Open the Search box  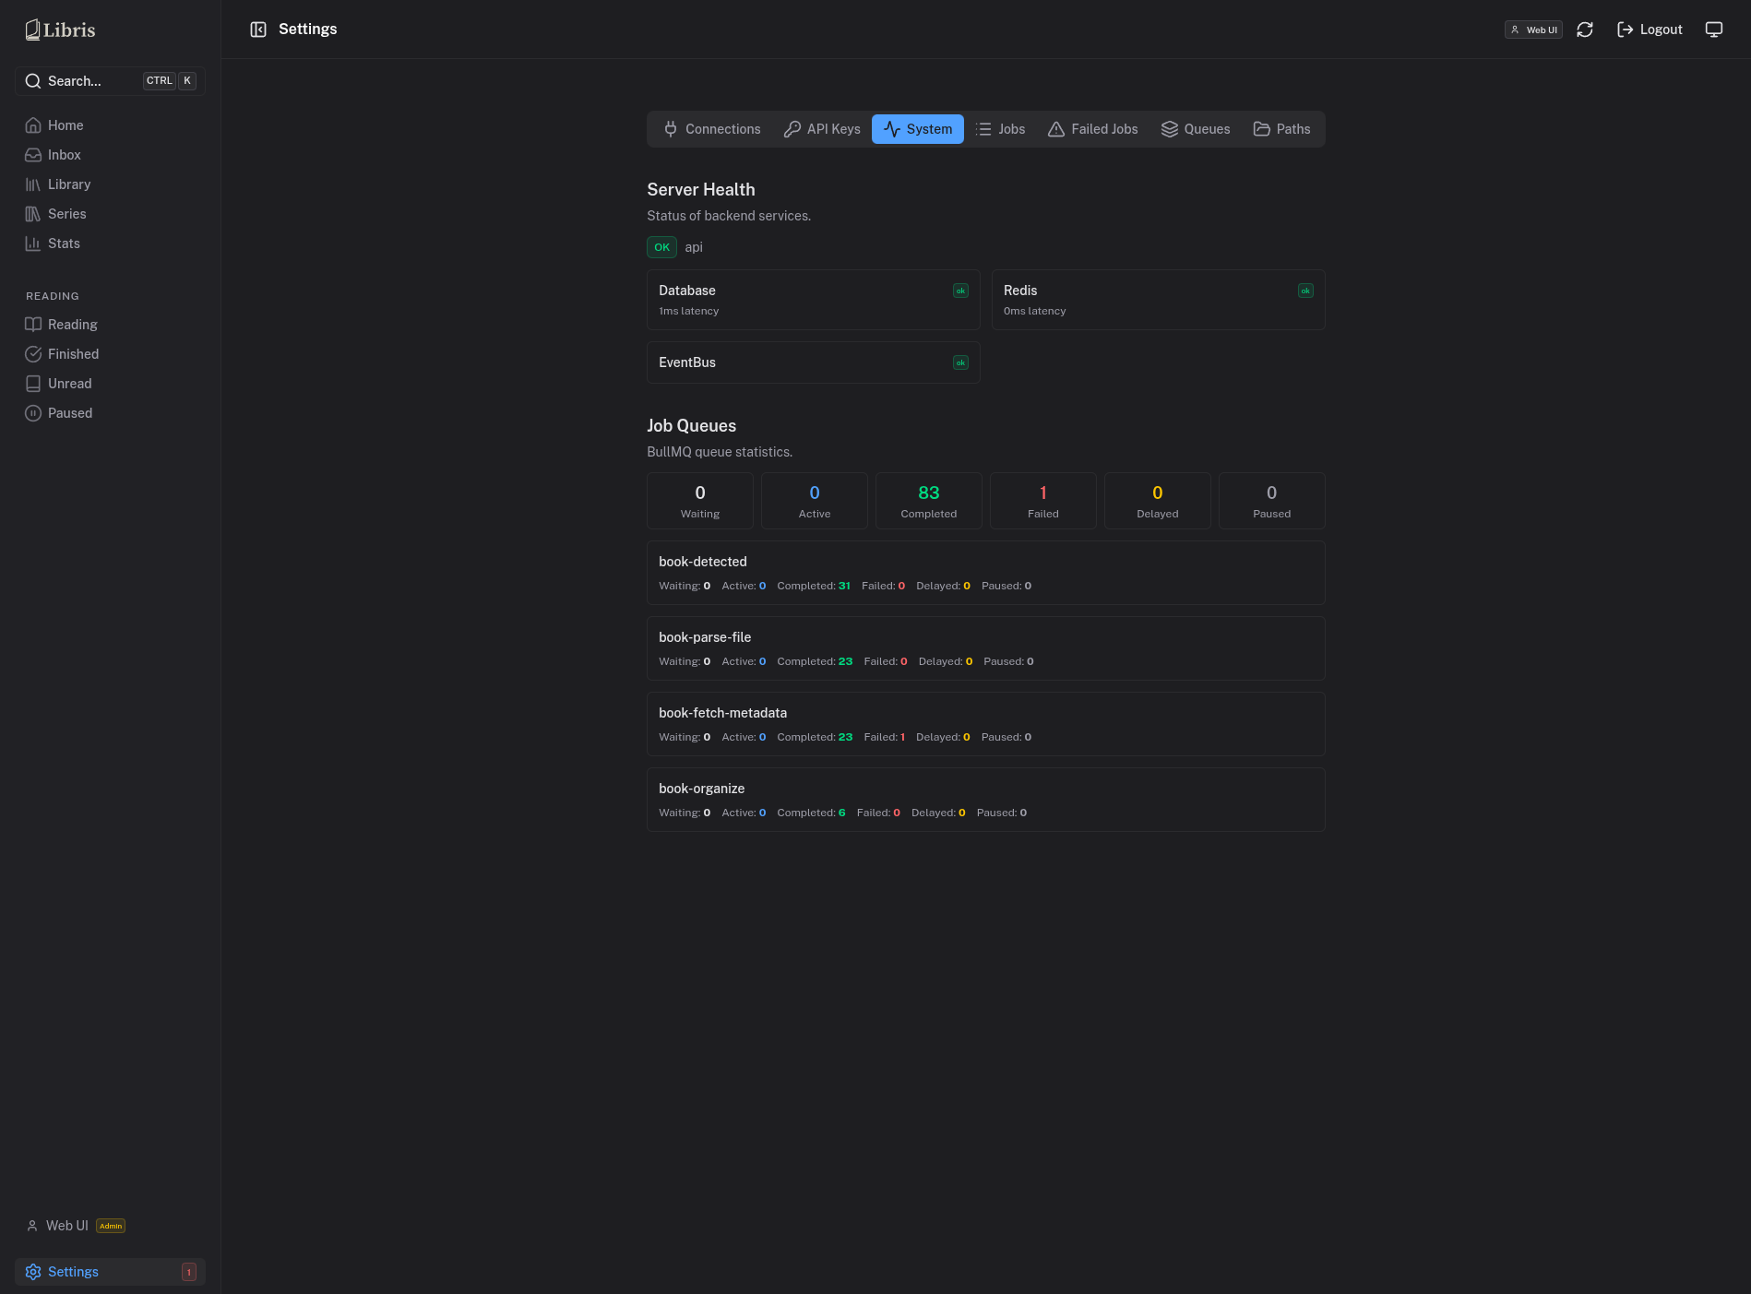pyautogui.click(x=110, y=81)
